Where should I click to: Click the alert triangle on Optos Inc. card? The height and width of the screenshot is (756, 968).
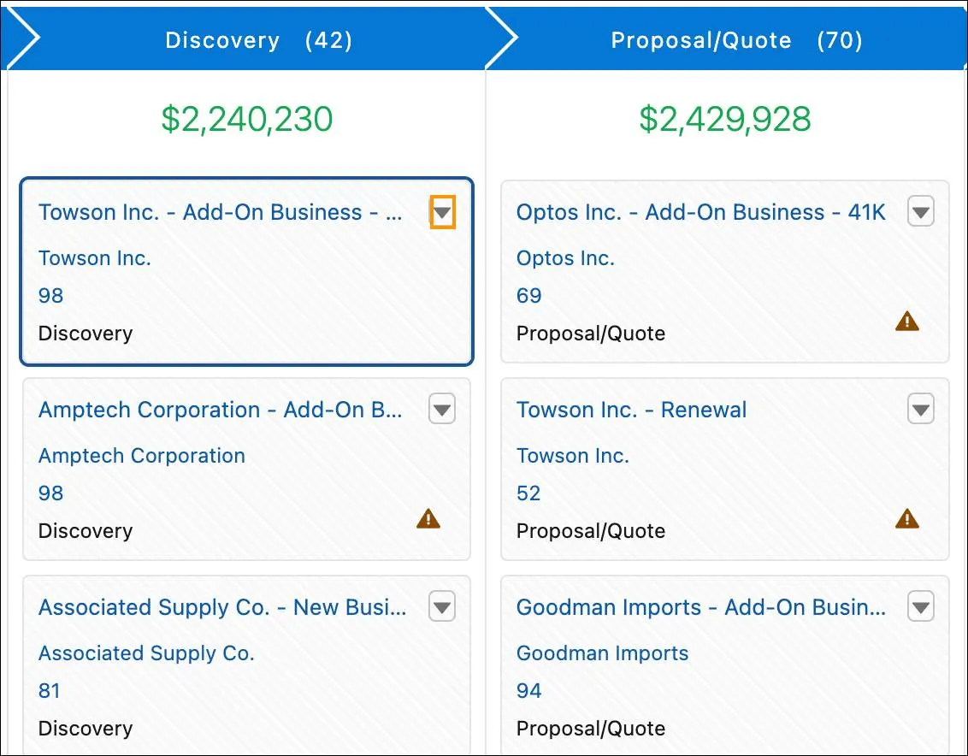pyautogui.click(x=907, y=322)
